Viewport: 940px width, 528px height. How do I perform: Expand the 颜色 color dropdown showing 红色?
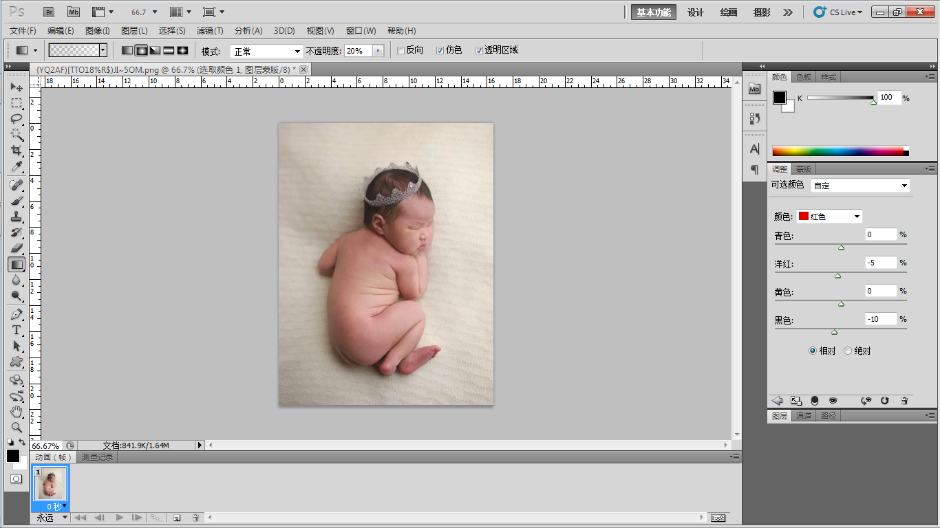829,217
